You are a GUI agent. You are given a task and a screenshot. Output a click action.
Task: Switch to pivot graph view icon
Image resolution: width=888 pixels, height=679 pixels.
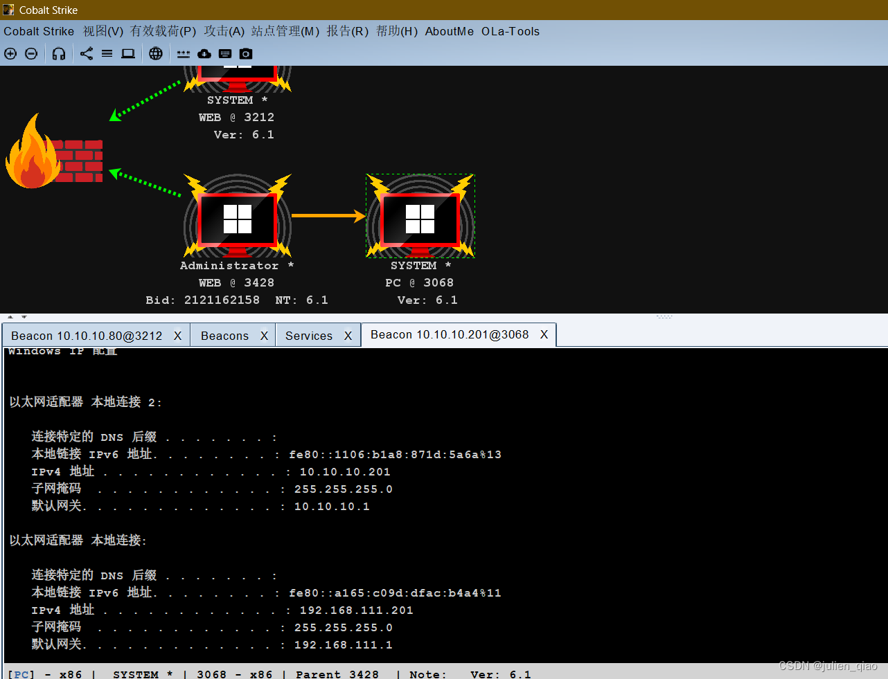click(87, 54)
